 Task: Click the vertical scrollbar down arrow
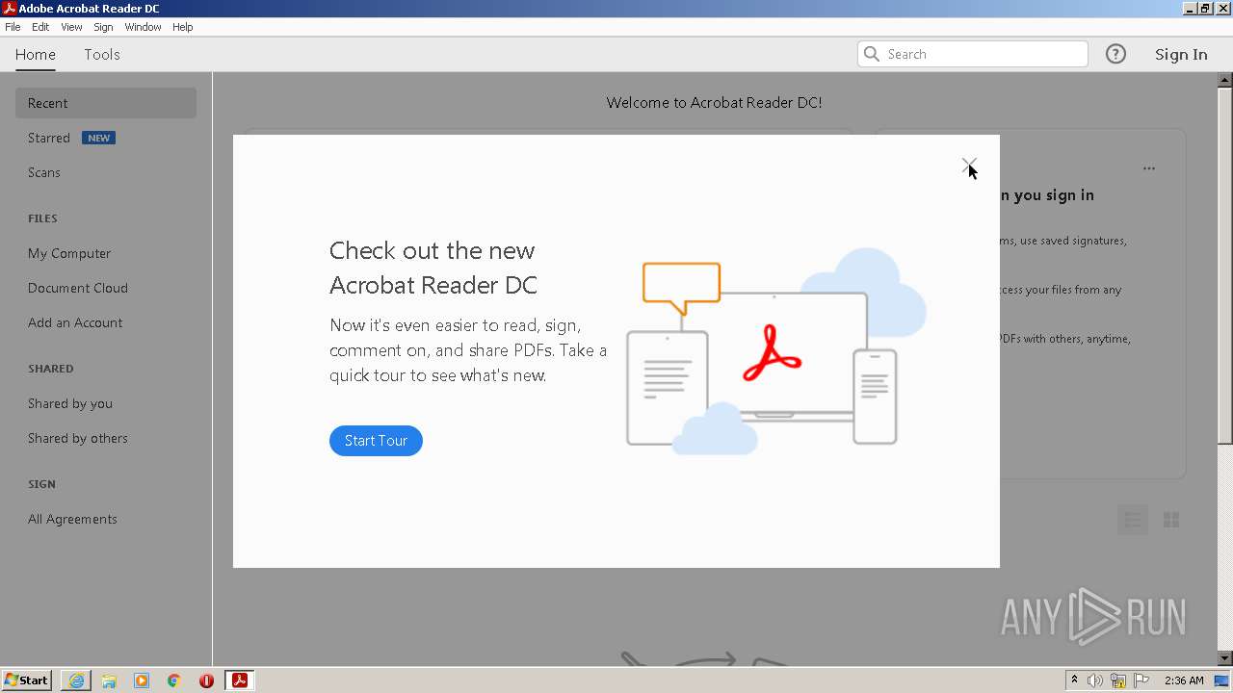tap(1225, 658)
